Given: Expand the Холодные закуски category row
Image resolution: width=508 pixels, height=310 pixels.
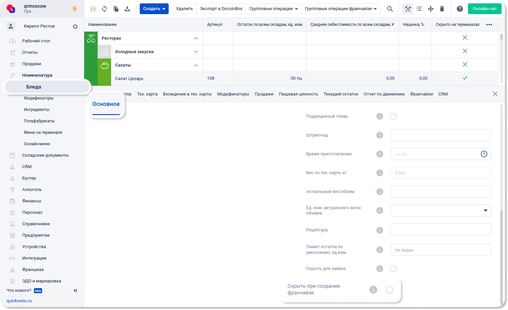Looking at the screenshot, I should point(196,52).
